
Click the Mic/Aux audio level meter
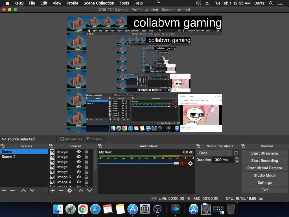coord(146,156)
